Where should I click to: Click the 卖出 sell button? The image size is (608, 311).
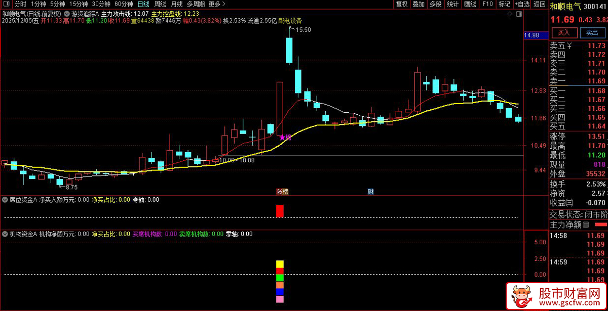(592, 32)
